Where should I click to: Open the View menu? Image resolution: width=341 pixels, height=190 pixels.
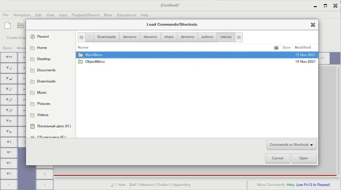50,15
